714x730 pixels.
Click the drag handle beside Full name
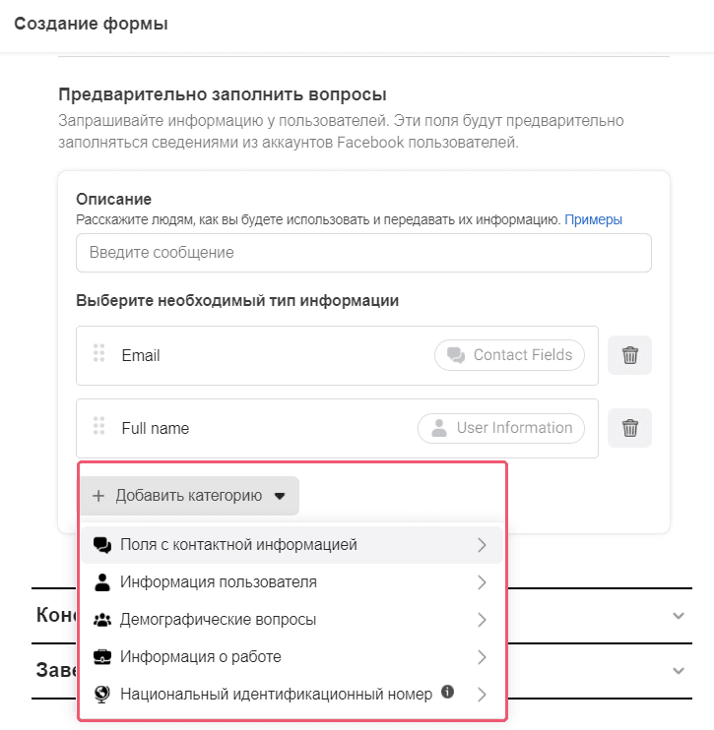[98, 426]
